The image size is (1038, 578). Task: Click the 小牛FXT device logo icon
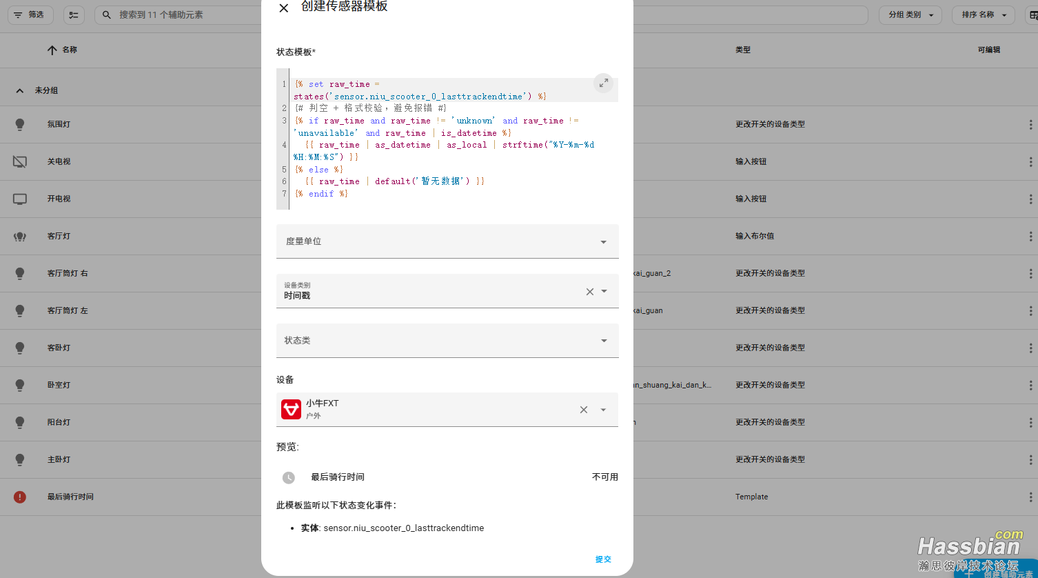[x=291, y=409]
